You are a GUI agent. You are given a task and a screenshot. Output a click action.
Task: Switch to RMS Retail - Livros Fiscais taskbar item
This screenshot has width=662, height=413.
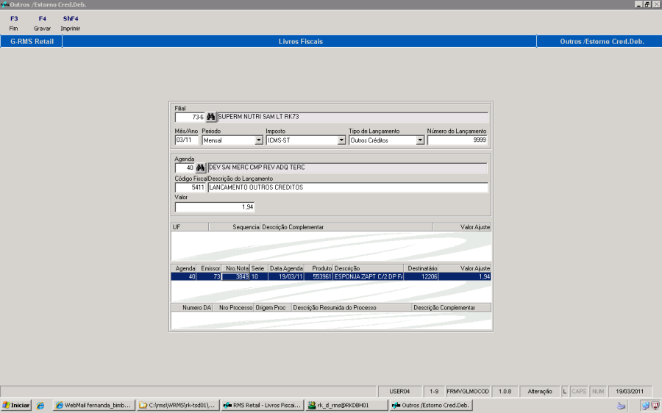(262, 405)
